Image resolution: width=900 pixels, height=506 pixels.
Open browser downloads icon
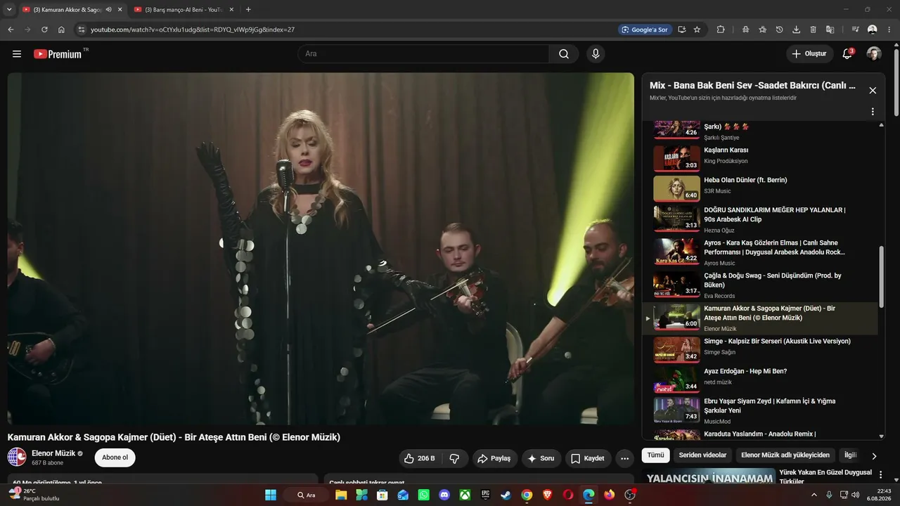point(796,30)
